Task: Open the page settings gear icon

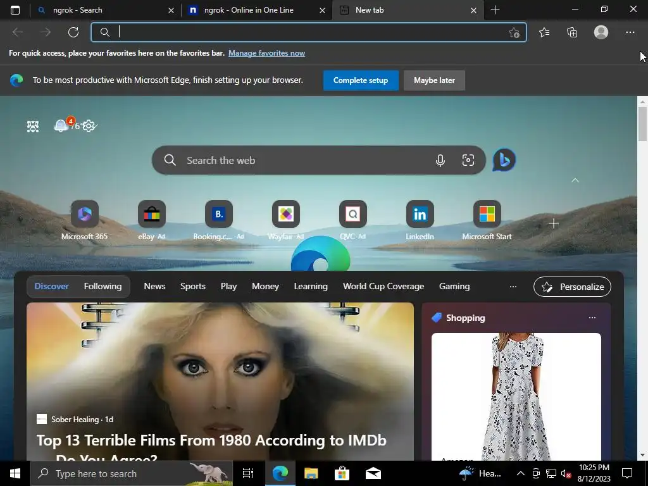Action: point(89,126)
